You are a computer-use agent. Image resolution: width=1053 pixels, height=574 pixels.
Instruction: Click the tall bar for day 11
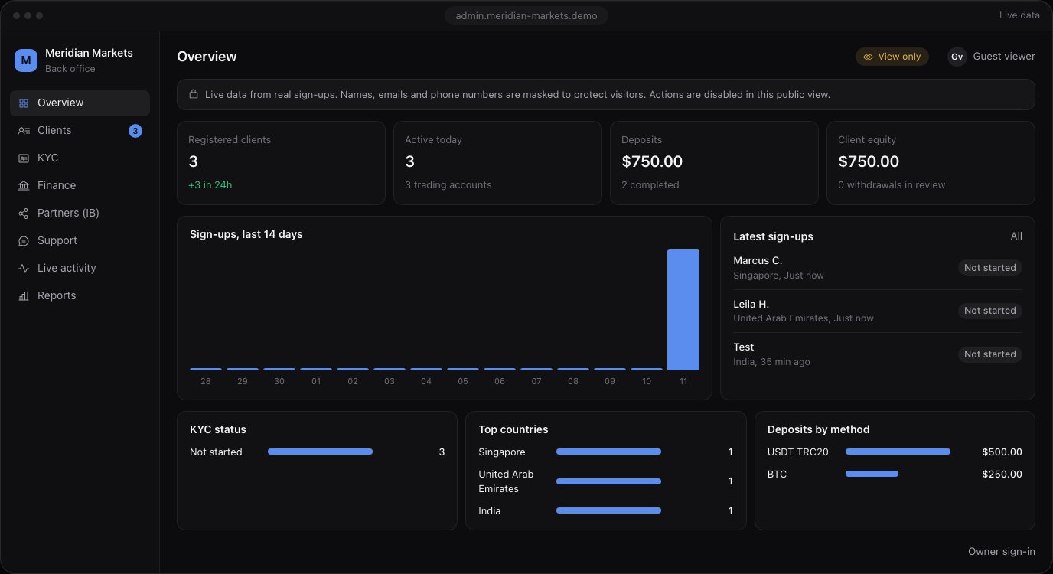pyautogui.click(x=683, y=310)
